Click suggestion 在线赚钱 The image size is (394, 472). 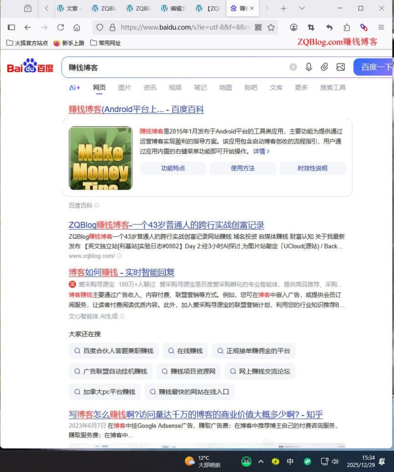tap(185, 351)
